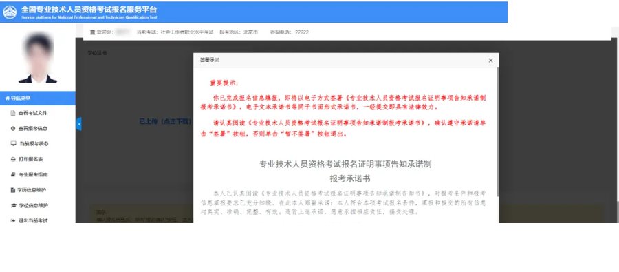This screenshot has height=272, width=619.
Task: Click file icon beside 学历信息维护
Action: [x=13, y=190]
